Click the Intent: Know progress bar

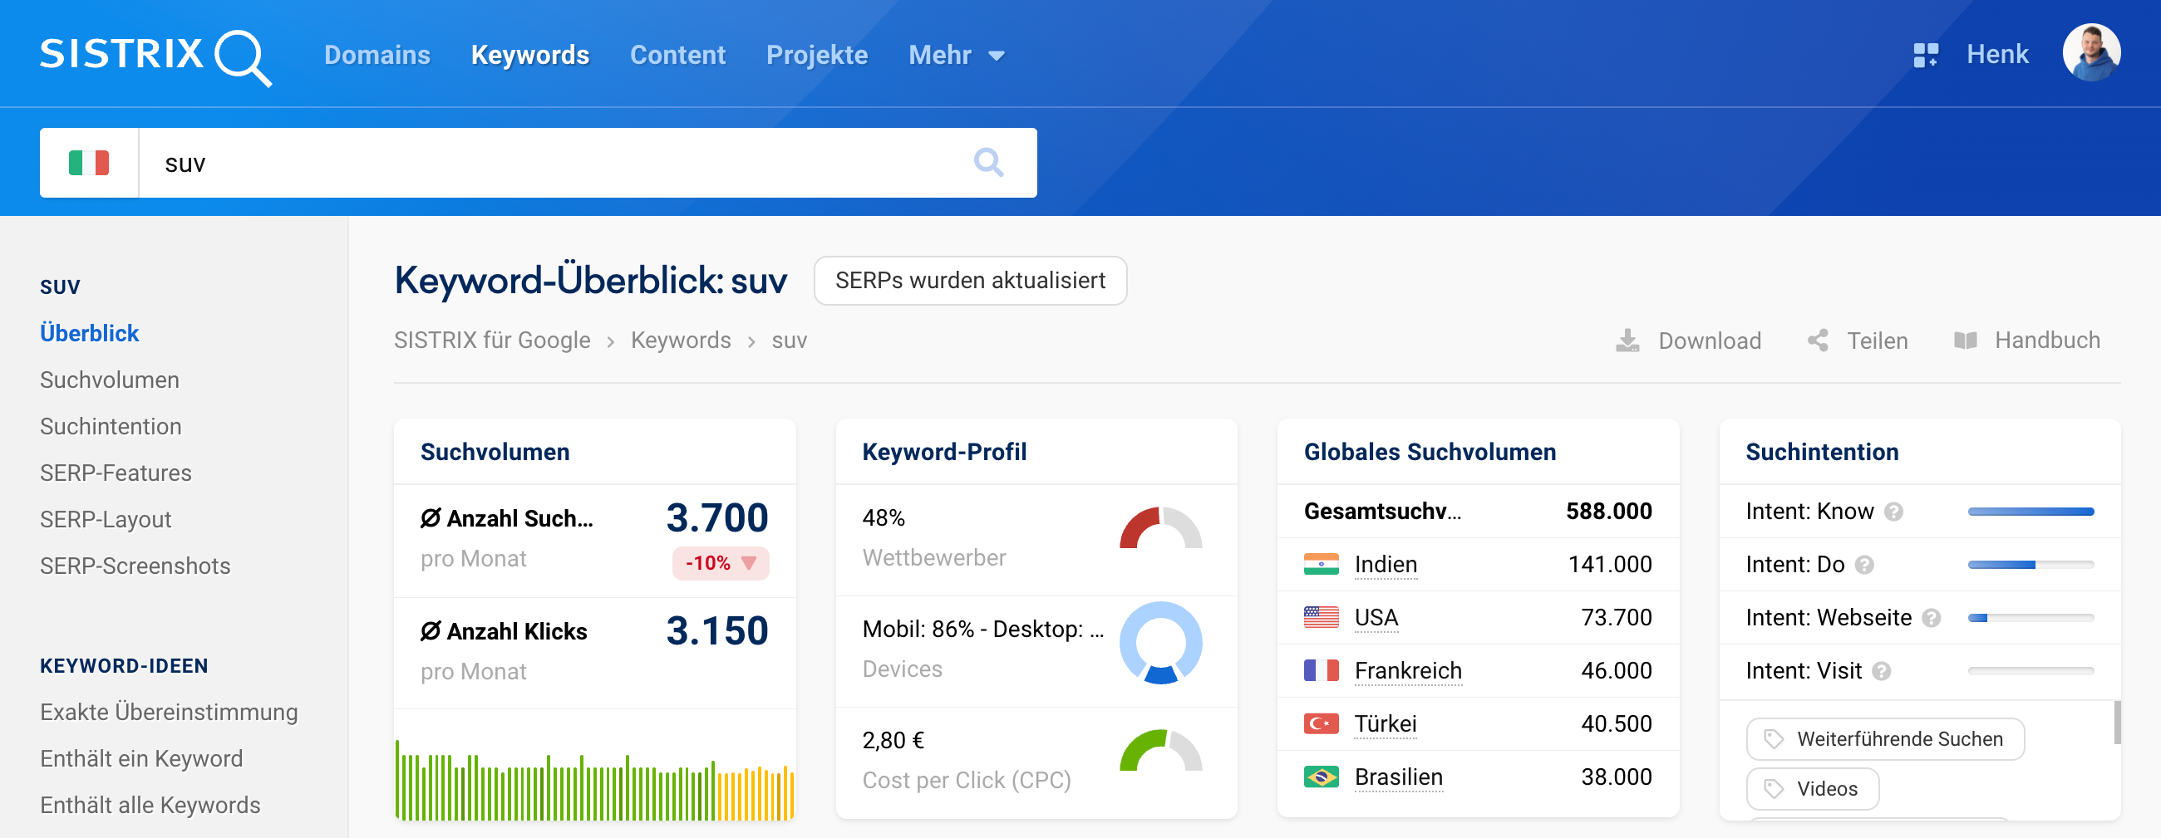(2031, 512)
